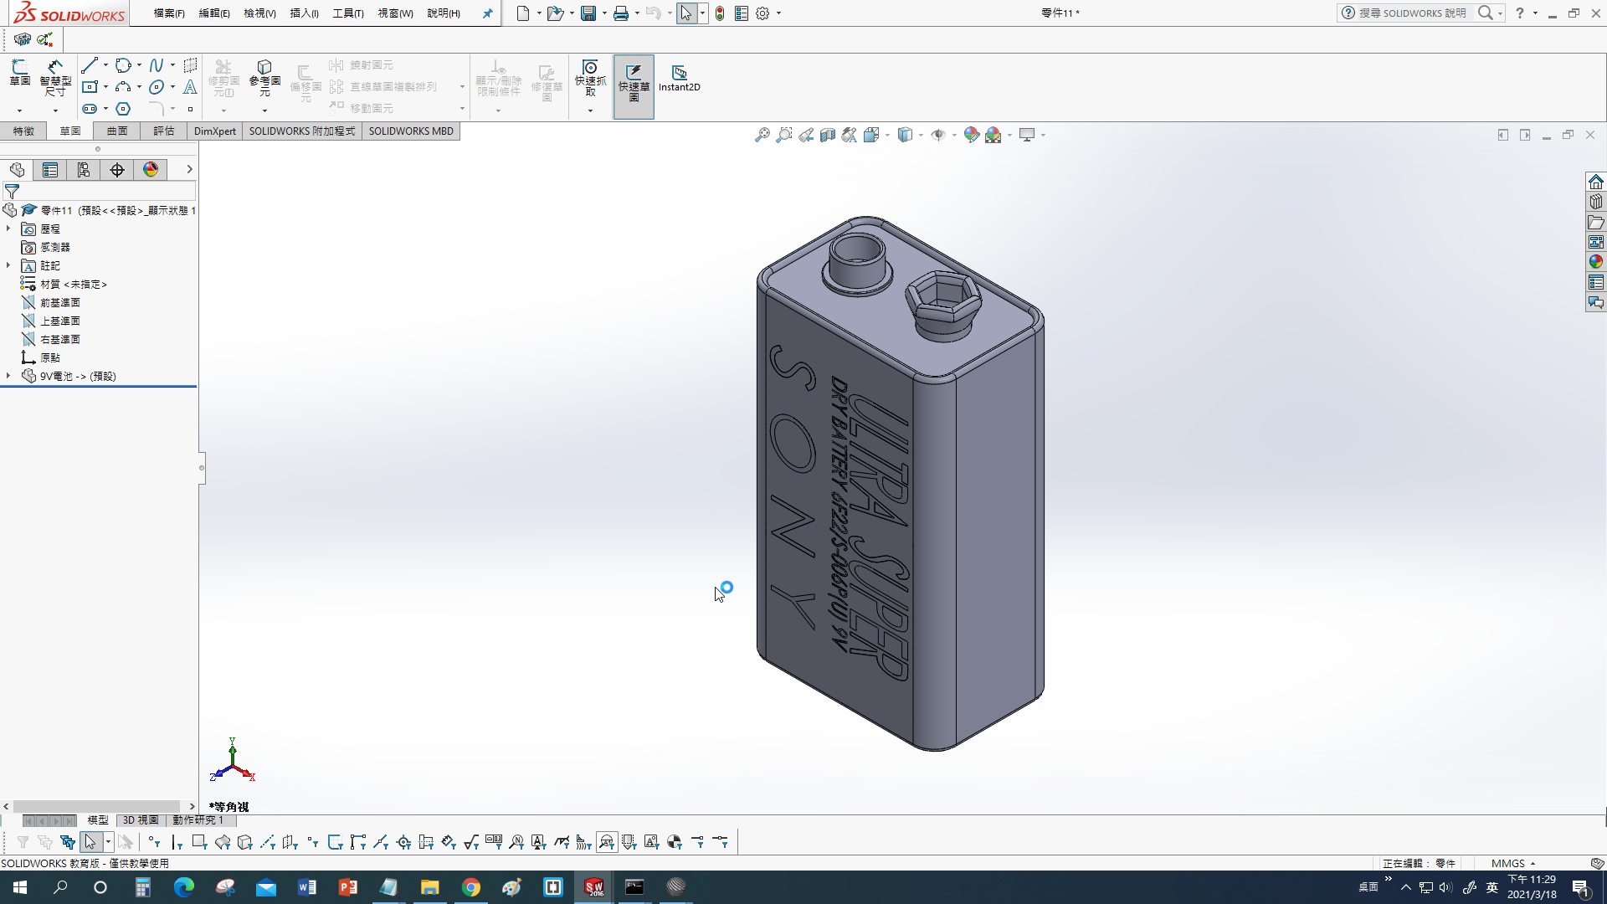Open SOLIDWORKS Resources home in task pane
Image resolution: width=1607 pixels, height=904 pixels.
coord(1596,182)
